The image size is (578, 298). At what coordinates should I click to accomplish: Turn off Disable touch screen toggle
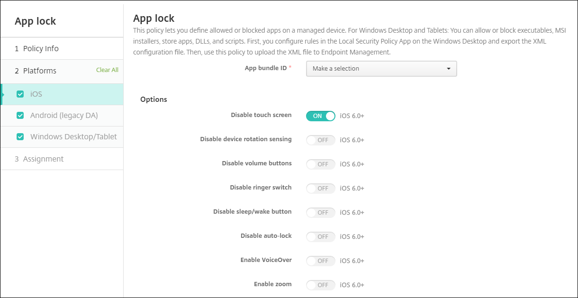click(321, 116)
